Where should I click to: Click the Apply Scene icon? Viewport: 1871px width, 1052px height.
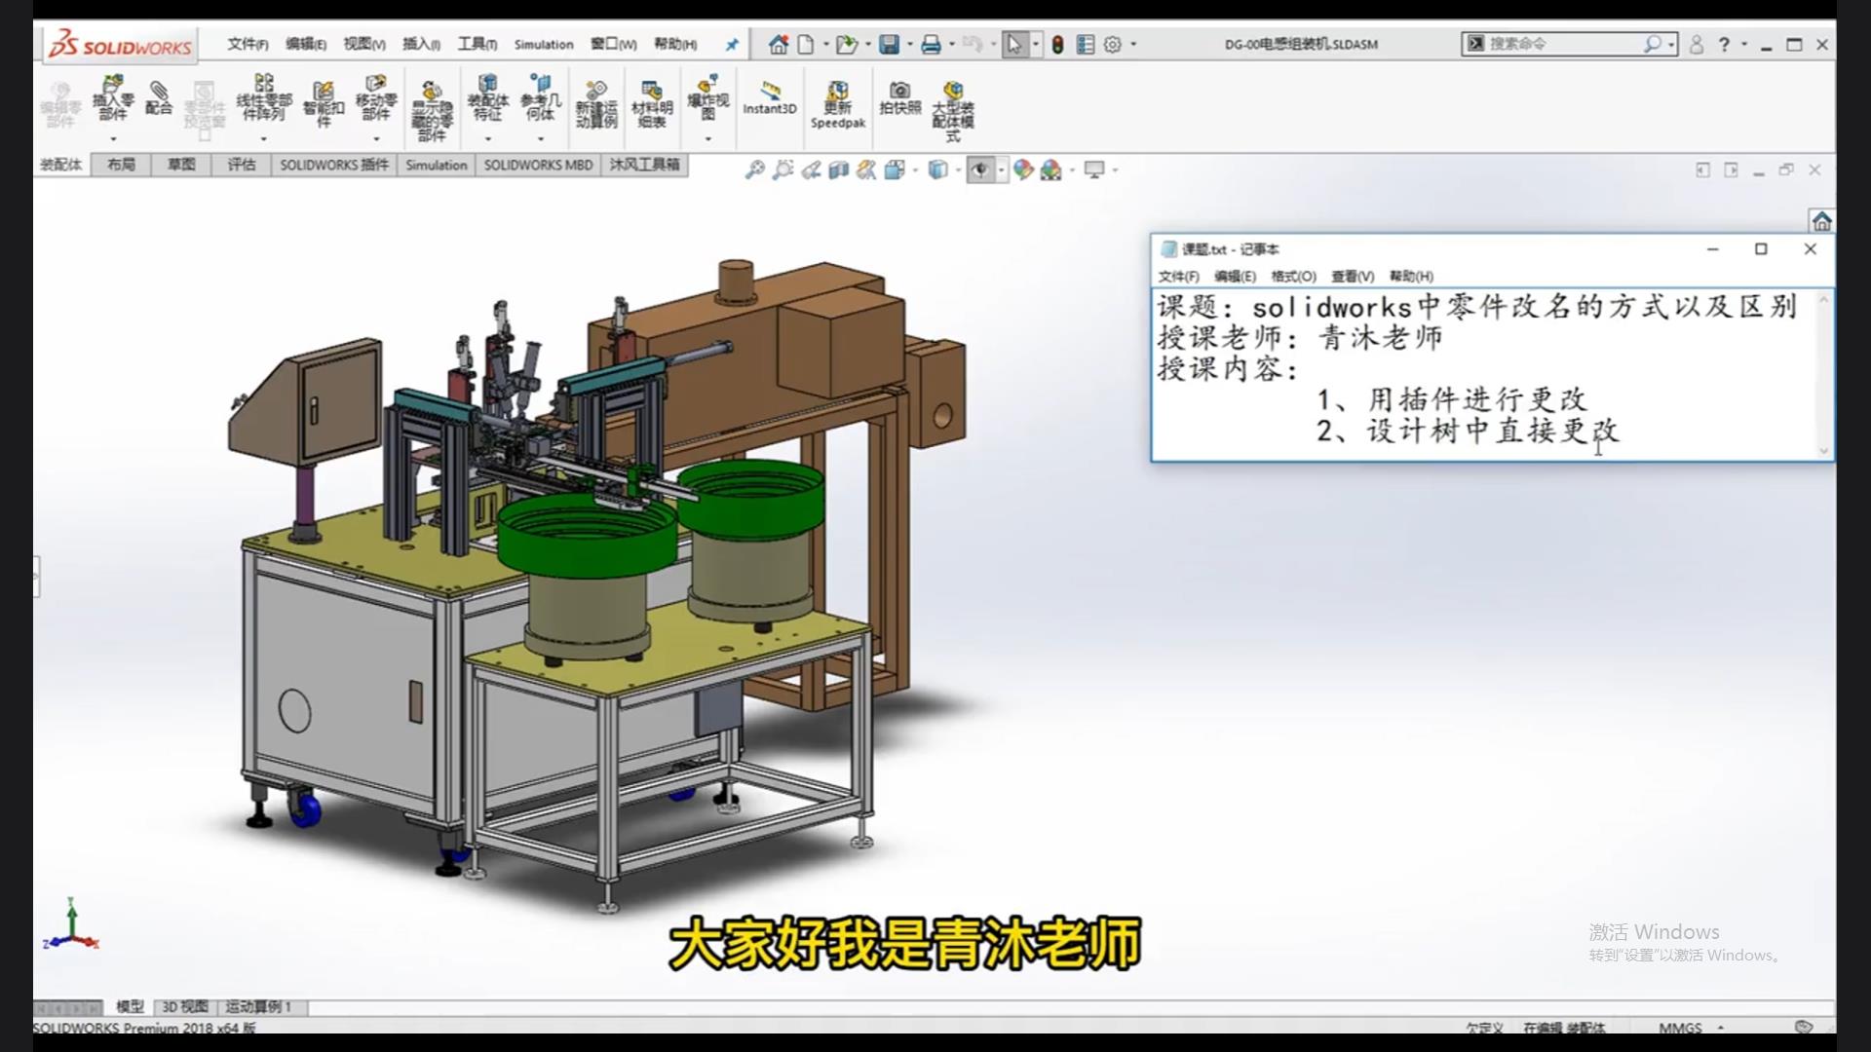pyautogui.click(x=1050, y=169)
